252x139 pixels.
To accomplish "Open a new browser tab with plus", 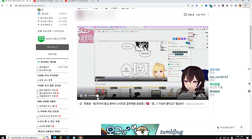I will 98,1.
